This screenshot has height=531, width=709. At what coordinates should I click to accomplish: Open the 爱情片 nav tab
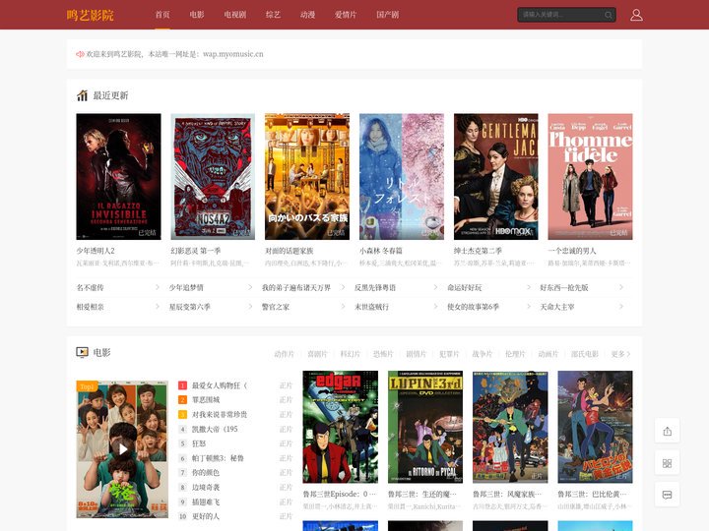pyautogui.click(x=346, y=15)
